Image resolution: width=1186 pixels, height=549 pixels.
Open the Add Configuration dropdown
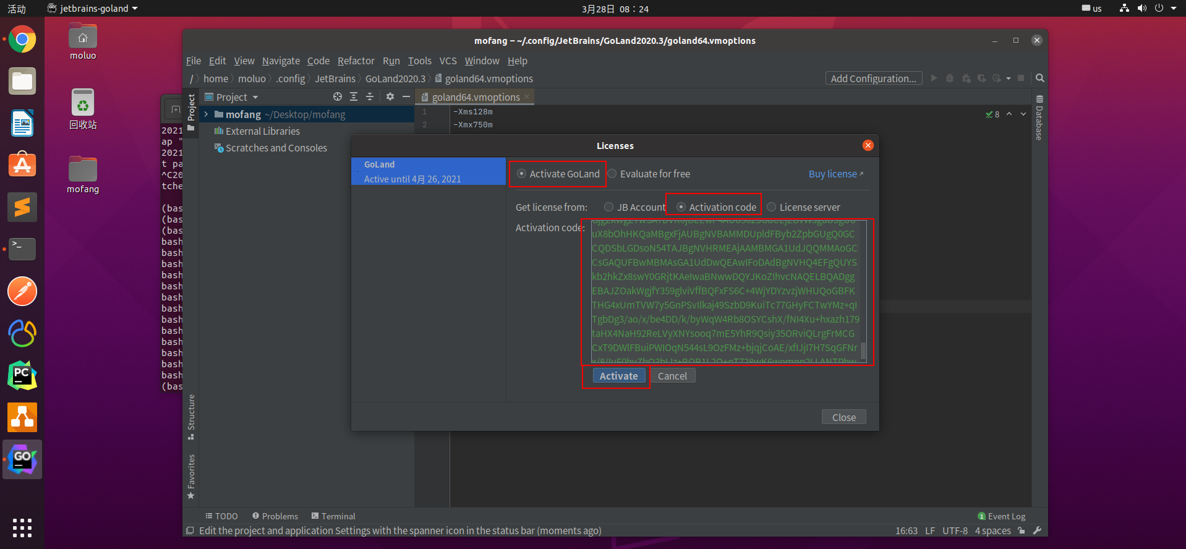(x=874, y=79)
